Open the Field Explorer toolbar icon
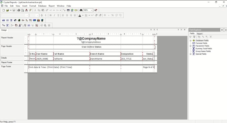 click(x=68, y=10)
